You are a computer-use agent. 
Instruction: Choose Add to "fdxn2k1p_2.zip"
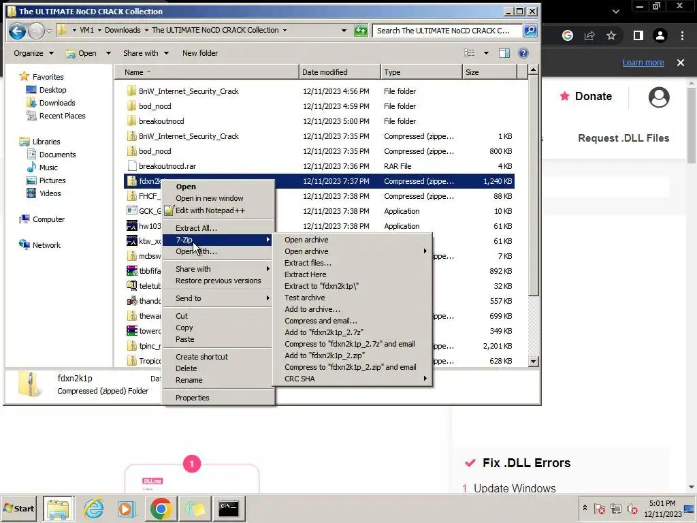(325, 355)
